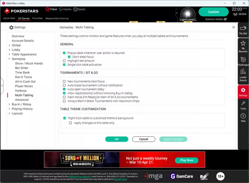
Task: Enable New tournaments take focus
Action: 64,81
